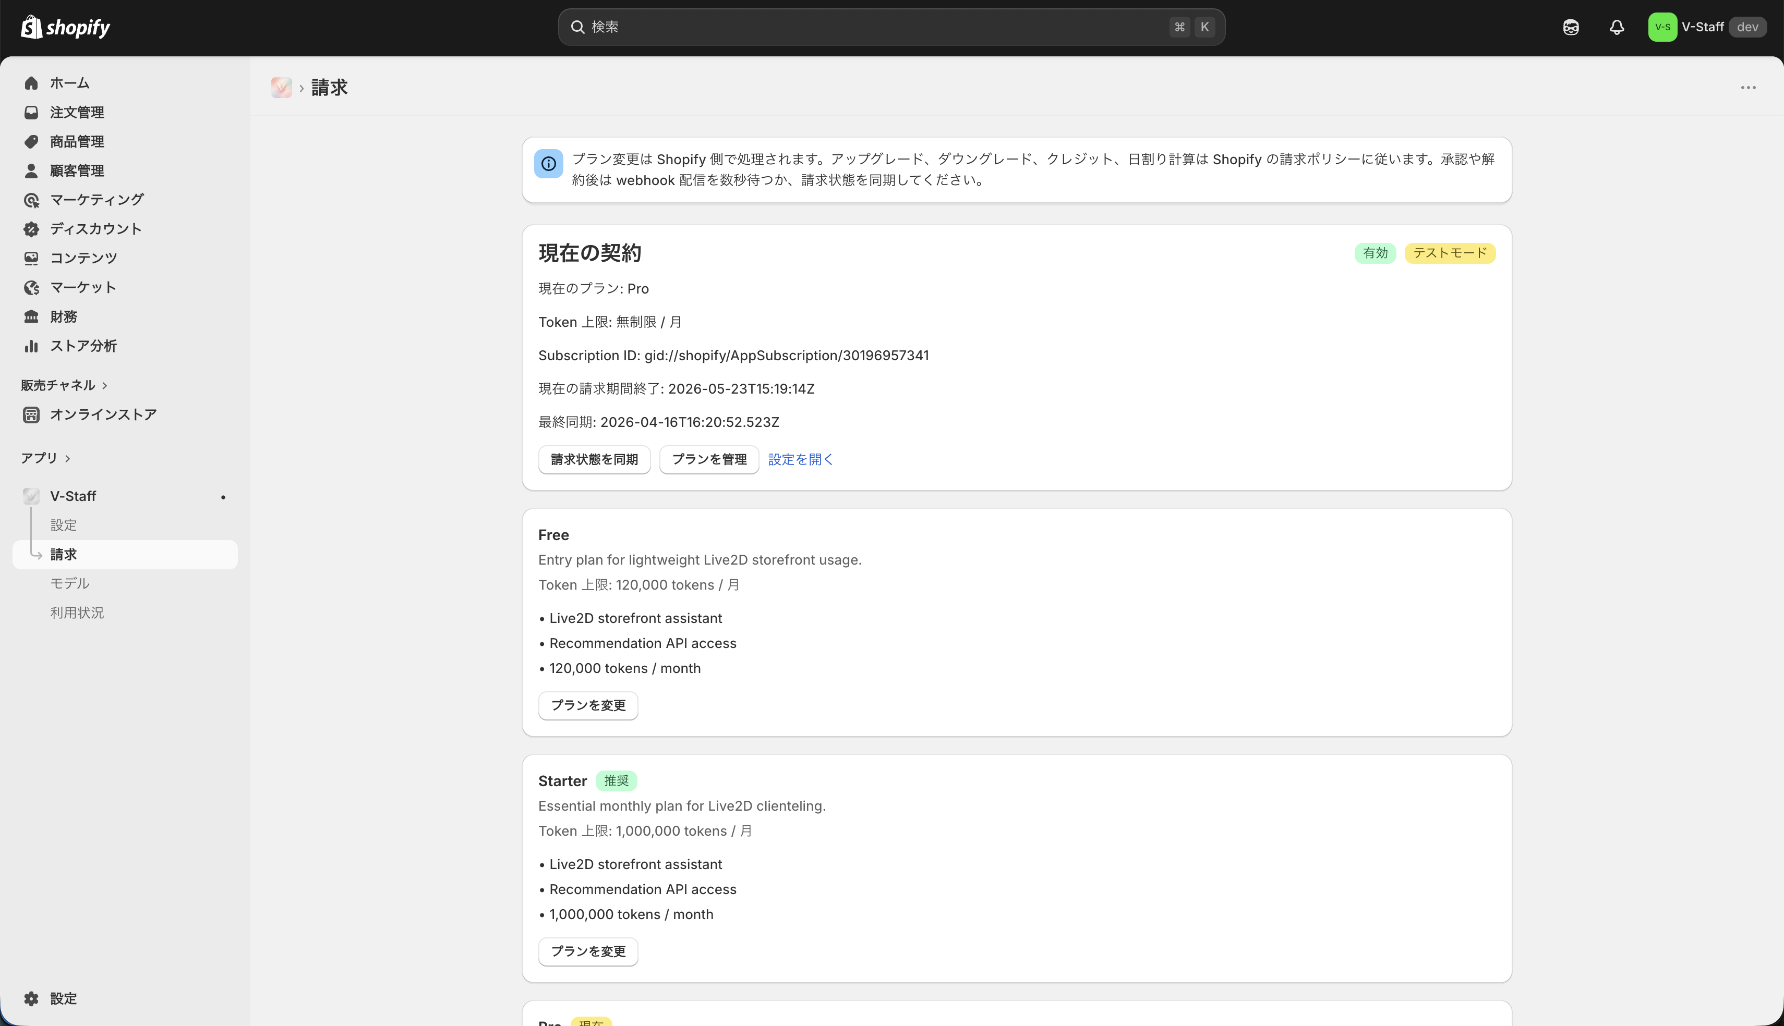
Task: Click プランを管理 button
Action: click(709, 459)
